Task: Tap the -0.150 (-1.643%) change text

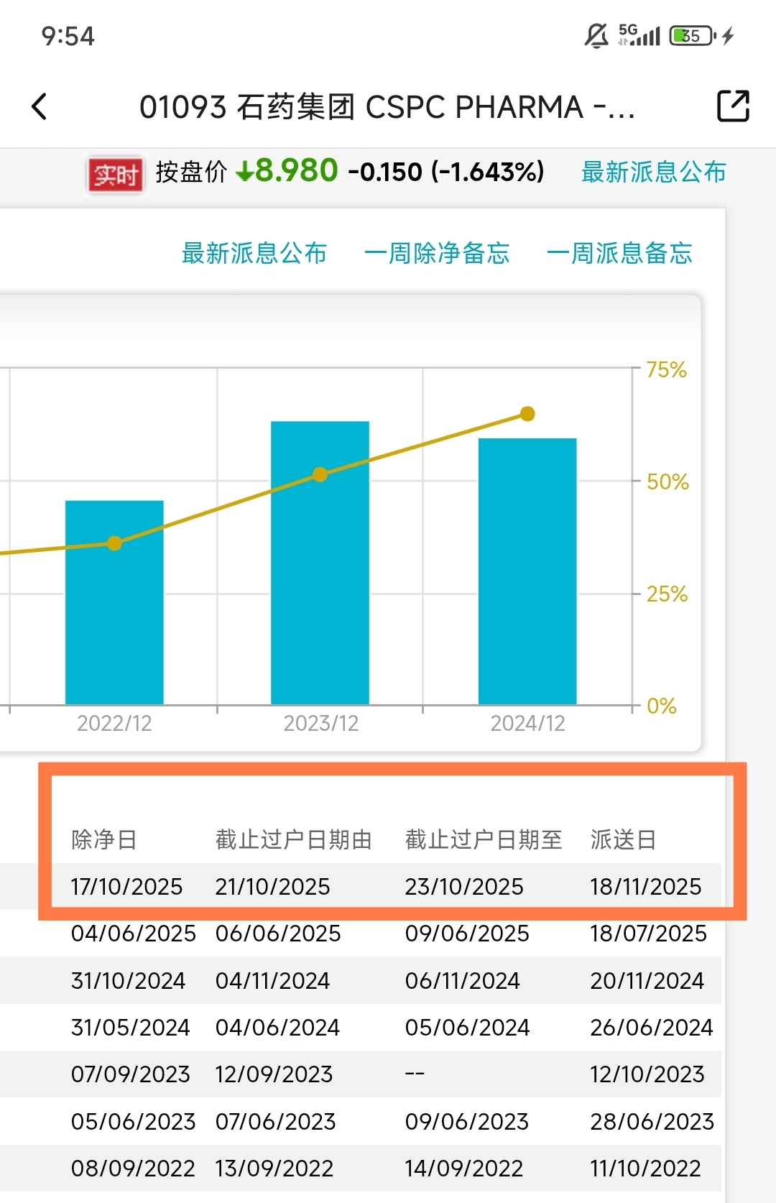Action: [446, 172]
